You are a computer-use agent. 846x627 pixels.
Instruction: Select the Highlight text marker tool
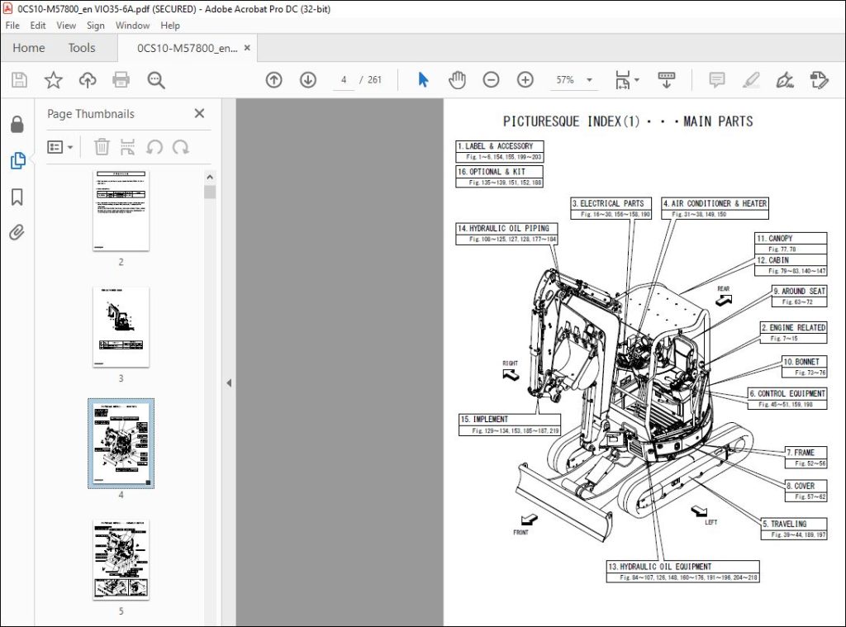click(x=751, y=80)
